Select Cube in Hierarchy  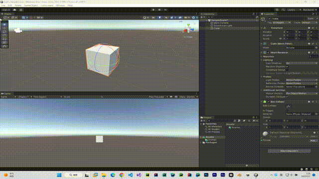tap(217, 28)
